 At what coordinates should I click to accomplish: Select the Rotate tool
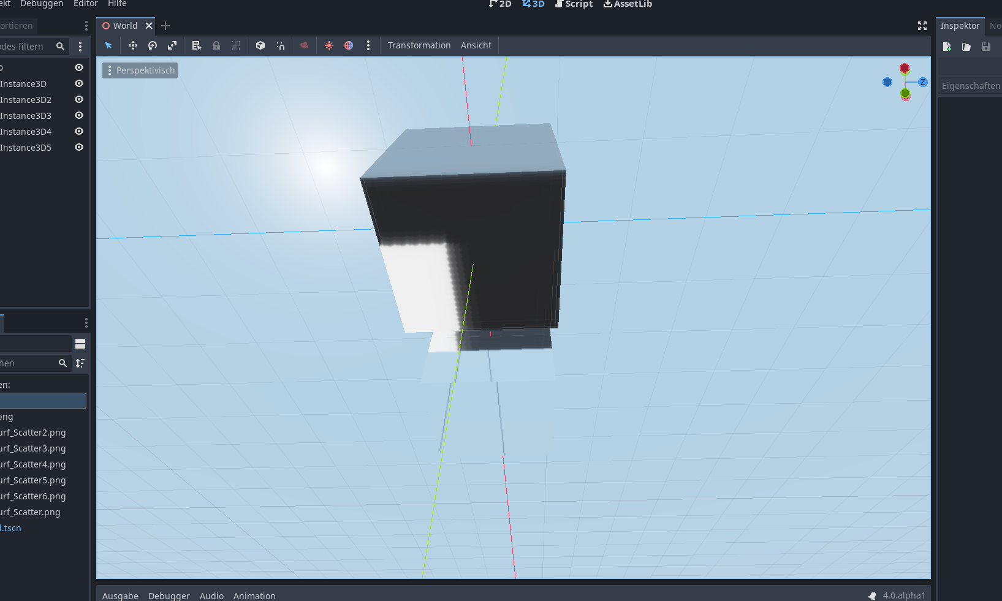pyautogui.click(x=153, y=45)
